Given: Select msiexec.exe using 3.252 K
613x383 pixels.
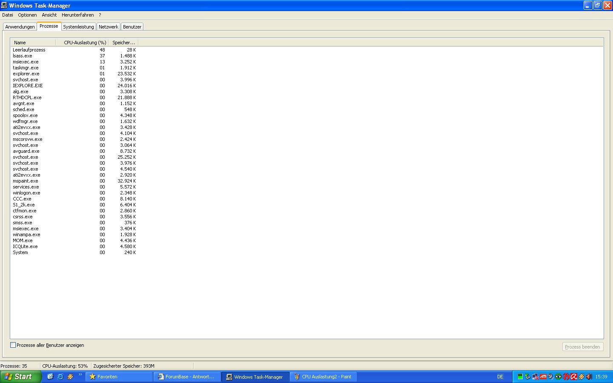Looking at the screenshot, I should click(x=74, y=62).
